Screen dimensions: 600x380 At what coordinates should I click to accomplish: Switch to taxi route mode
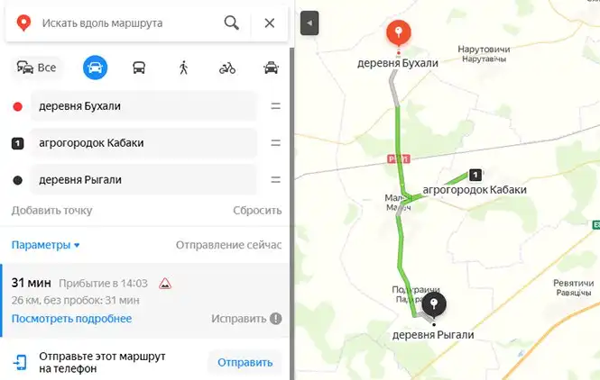click(271, 68)
